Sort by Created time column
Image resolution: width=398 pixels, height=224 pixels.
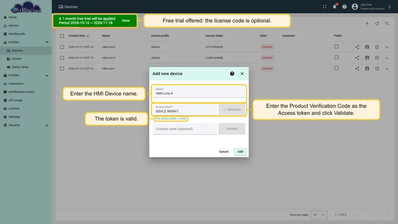79,36
